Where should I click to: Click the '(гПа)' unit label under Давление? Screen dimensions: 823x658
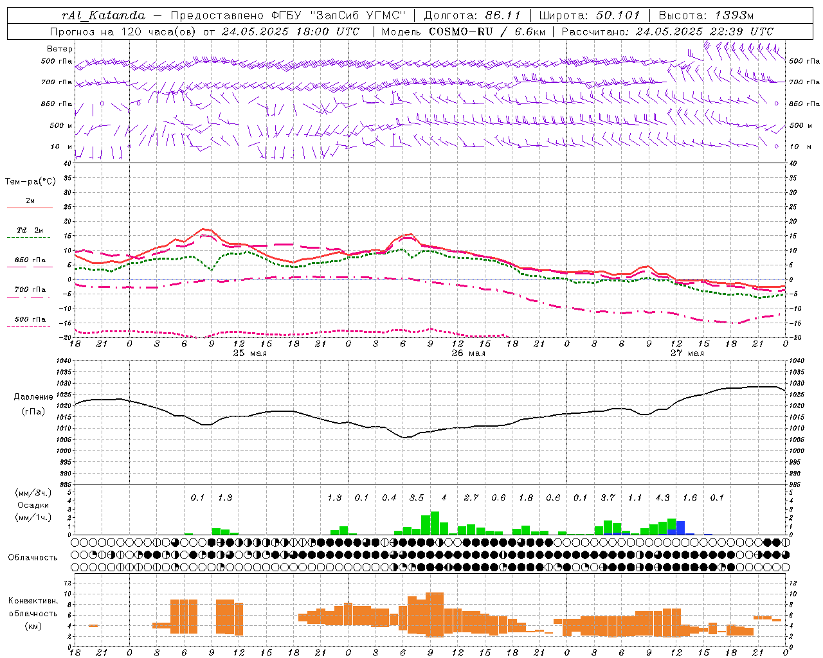[33, 412]
